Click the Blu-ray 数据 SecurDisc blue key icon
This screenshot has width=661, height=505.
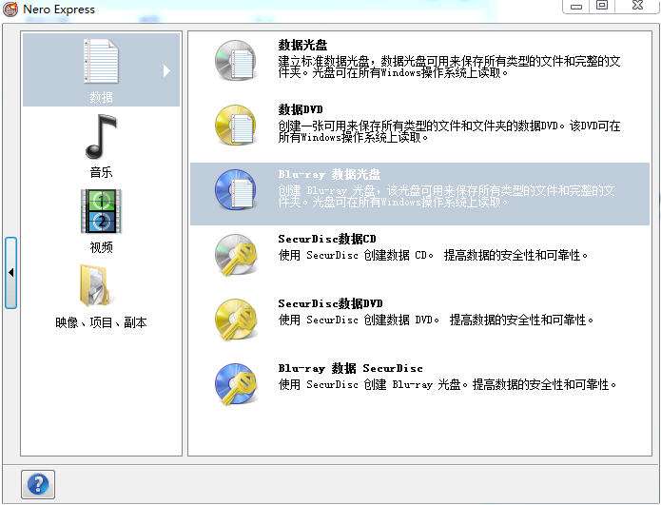click(236, 384)
